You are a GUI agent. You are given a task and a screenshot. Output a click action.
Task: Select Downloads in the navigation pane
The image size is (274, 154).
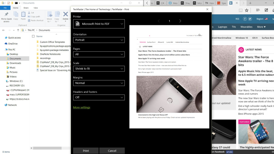(15, 63)
